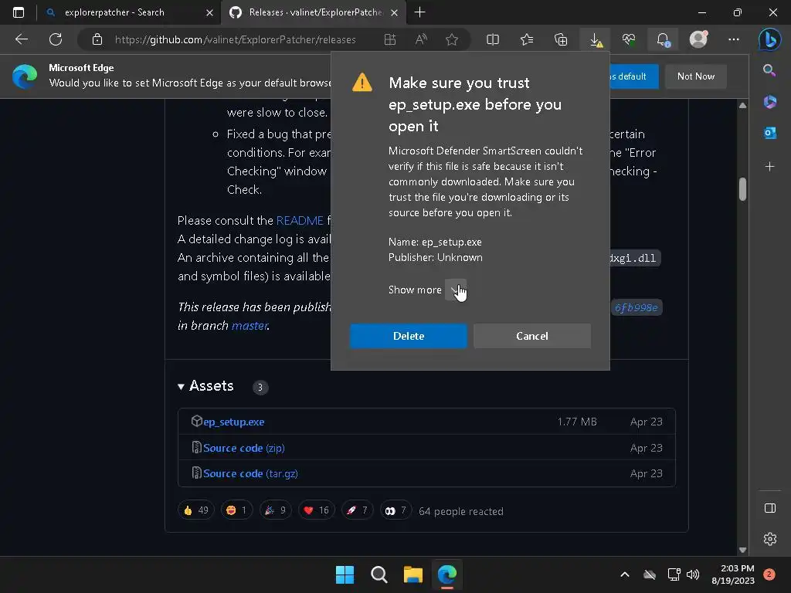Close the Releases GitHub tab

[395, 12]
